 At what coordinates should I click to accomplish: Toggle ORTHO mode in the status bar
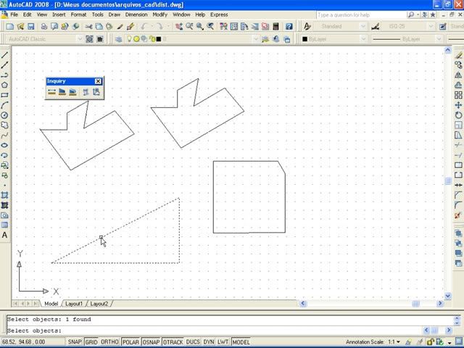click(109, 342)
